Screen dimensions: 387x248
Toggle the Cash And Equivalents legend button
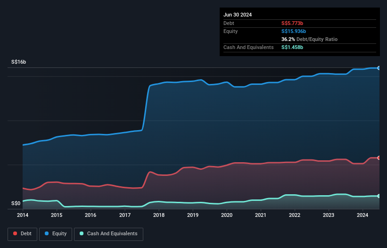(108, 234)
